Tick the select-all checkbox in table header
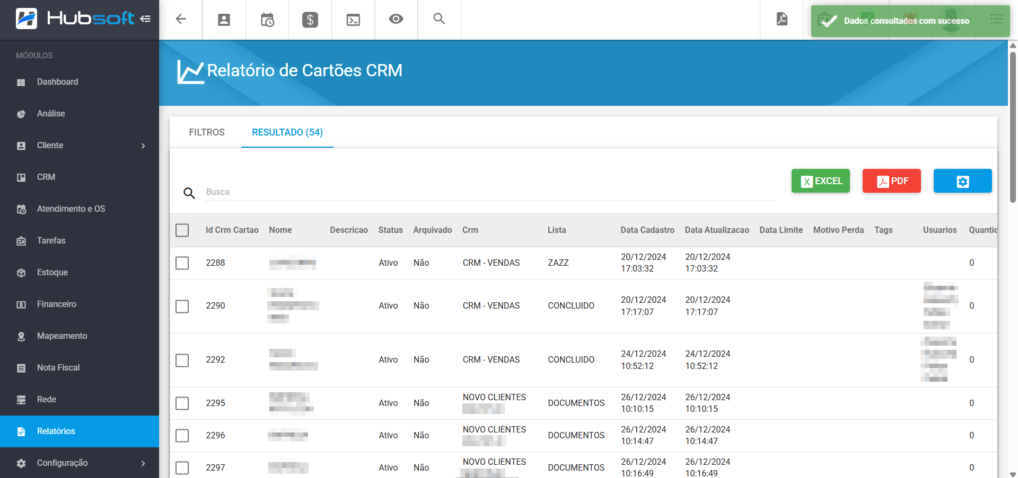The image size is (1018, 478). (182, 230)
